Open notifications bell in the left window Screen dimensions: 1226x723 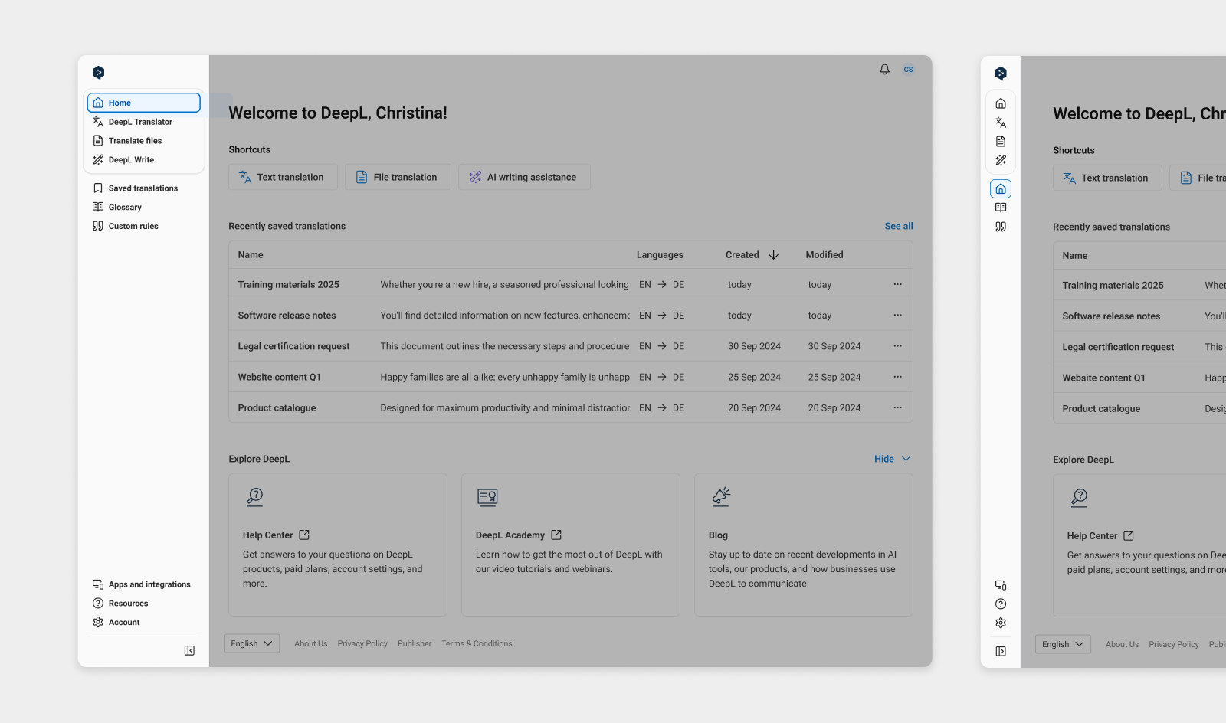884,69
